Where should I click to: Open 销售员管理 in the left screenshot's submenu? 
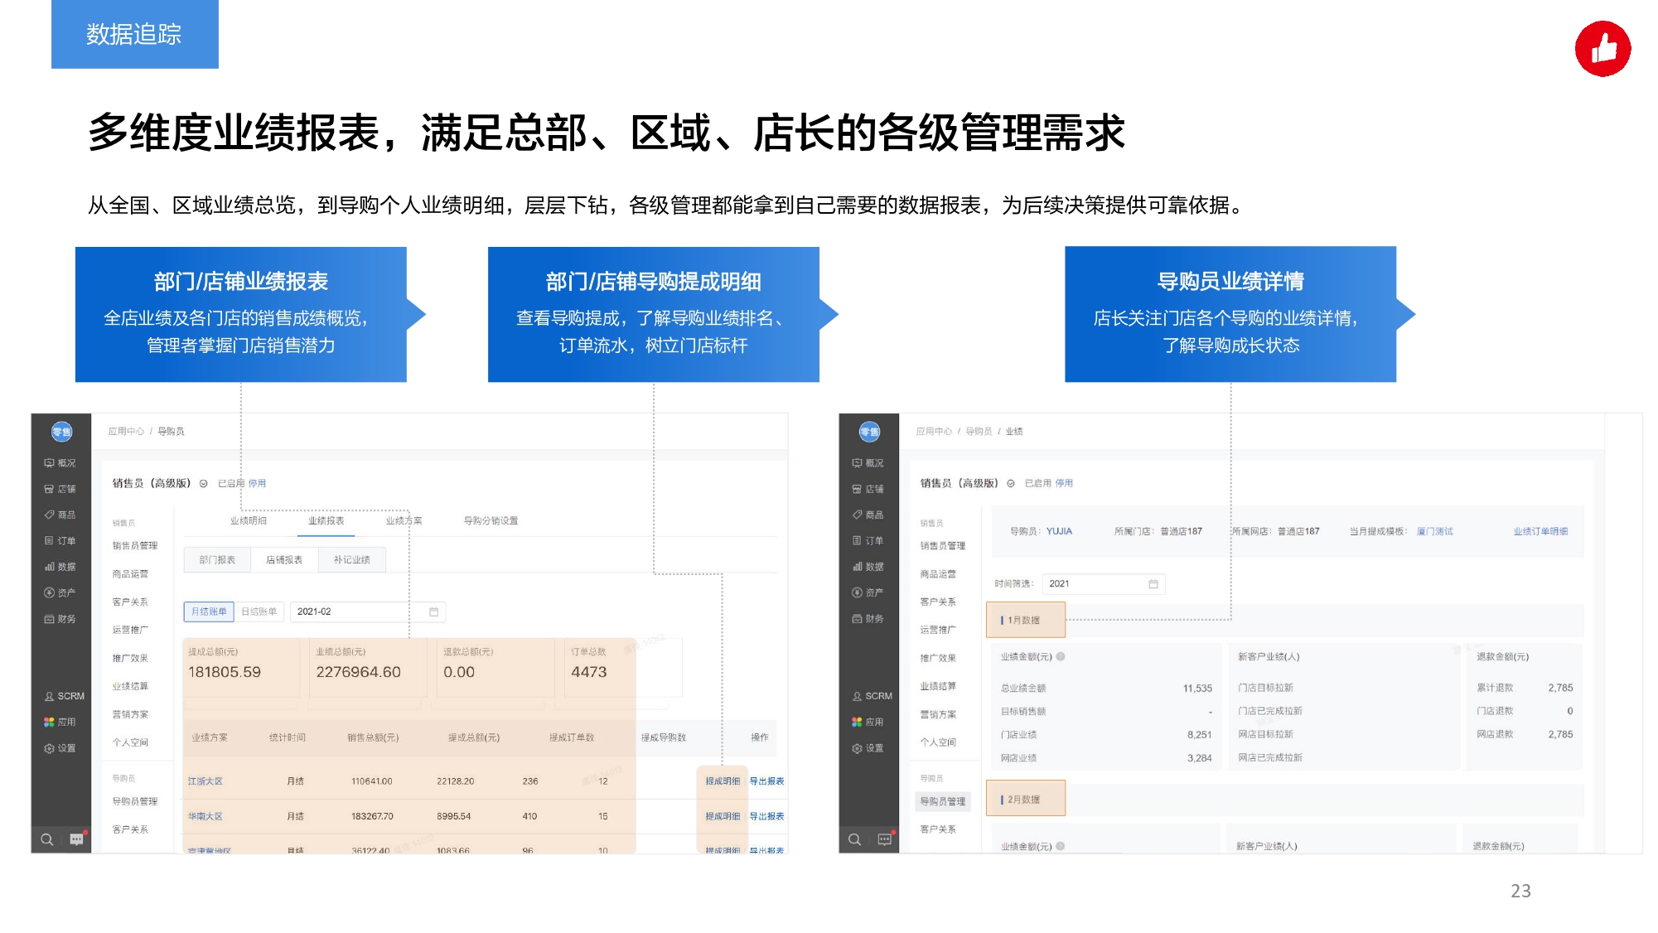135,545
